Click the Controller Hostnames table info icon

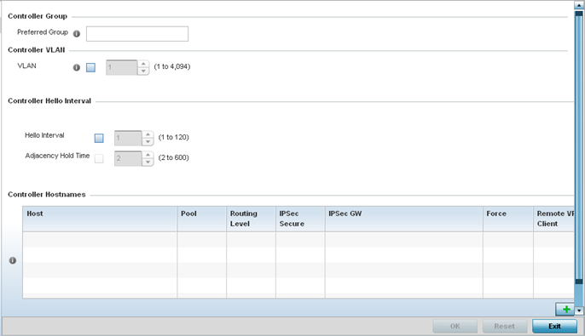[x=13, y=260]
